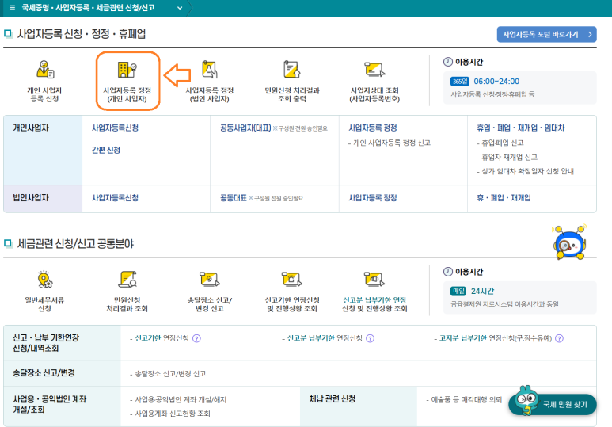The width and height of the screenshot is (612, 427).
Task: Open 법인사업자 사업자등록신청 link
Action: tap(115, 198)
